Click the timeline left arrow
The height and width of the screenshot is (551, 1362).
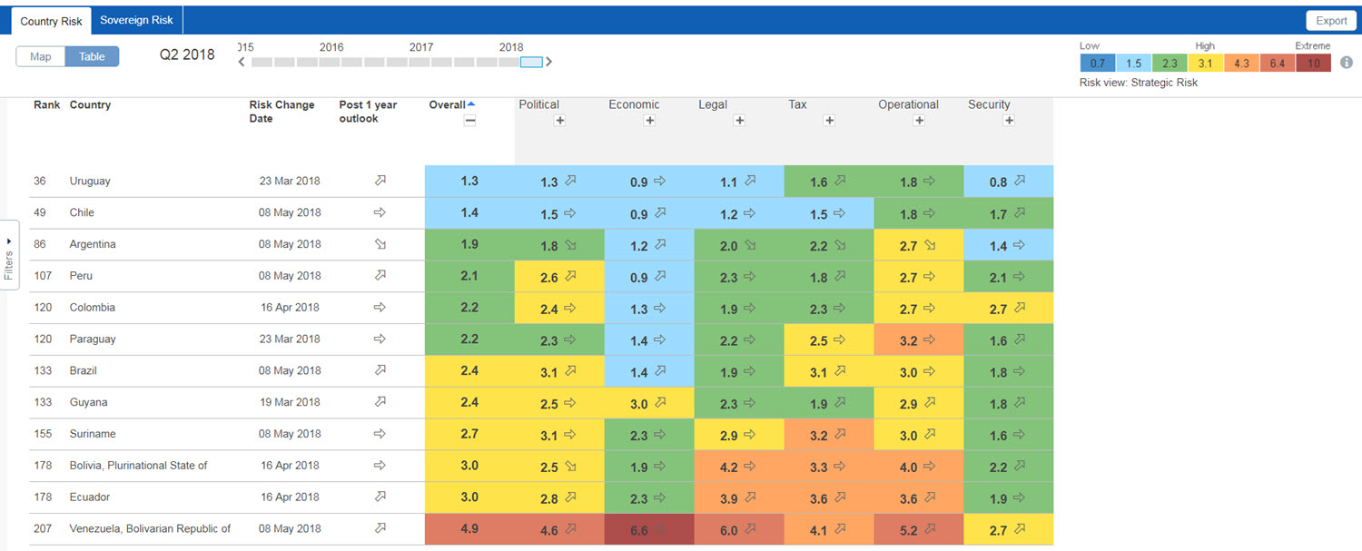coord(242,62)
